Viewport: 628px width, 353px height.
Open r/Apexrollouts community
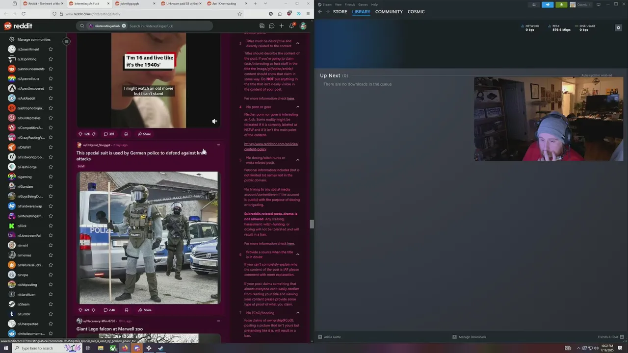[x=28, y=78]
